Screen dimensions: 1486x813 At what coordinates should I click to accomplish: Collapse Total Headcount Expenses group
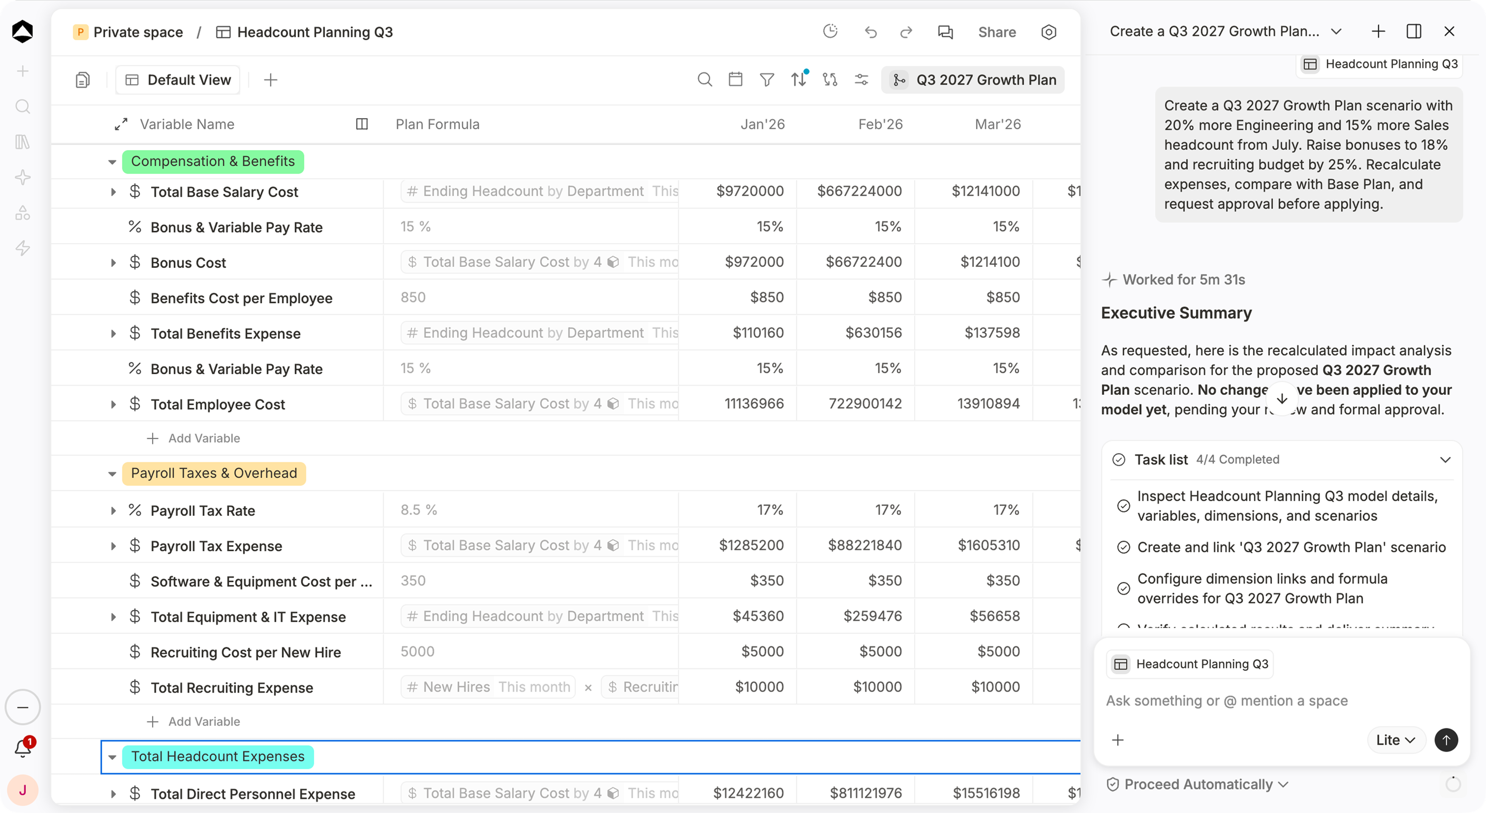pyautogui.click(x=112, y=757)
